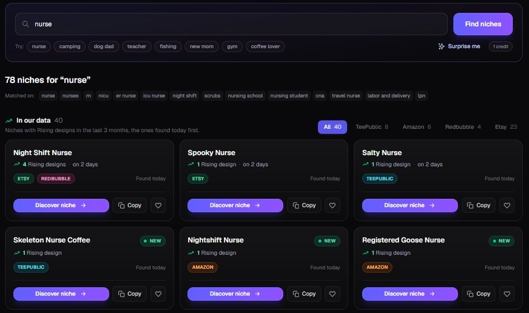Viewport: 529px width, 313px height.
Task: Open the Night Shift Nurse card title
Action: [43, 153]
